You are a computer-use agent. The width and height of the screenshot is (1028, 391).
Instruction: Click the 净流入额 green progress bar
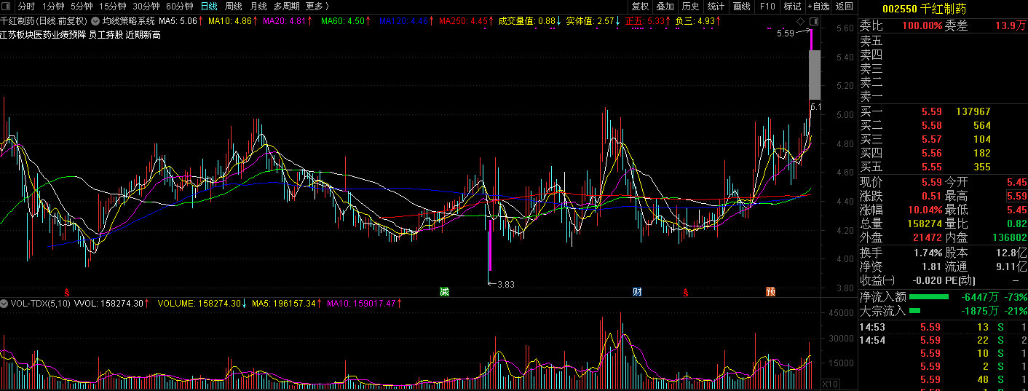click(929, 297)
